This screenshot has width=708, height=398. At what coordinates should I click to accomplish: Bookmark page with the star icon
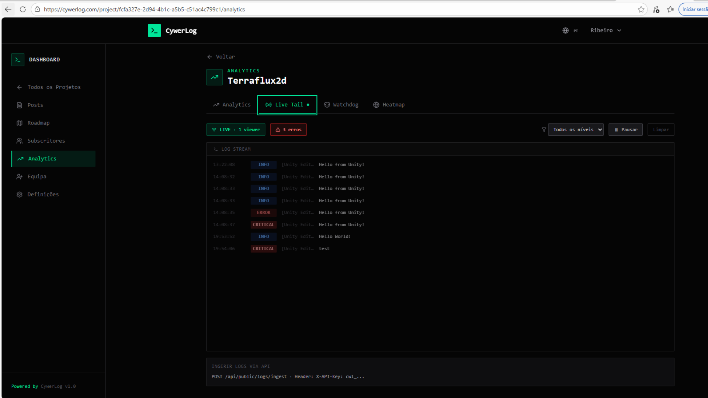[x=641, y=10]
